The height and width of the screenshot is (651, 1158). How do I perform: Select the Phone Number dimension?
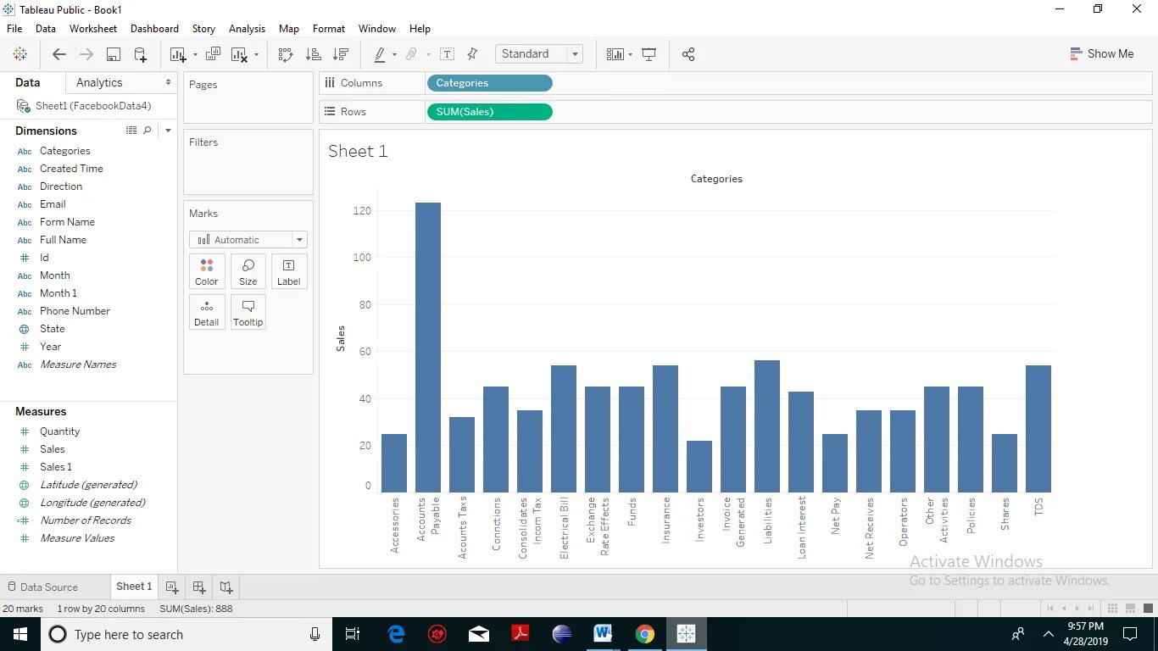(x=75, y=311)
